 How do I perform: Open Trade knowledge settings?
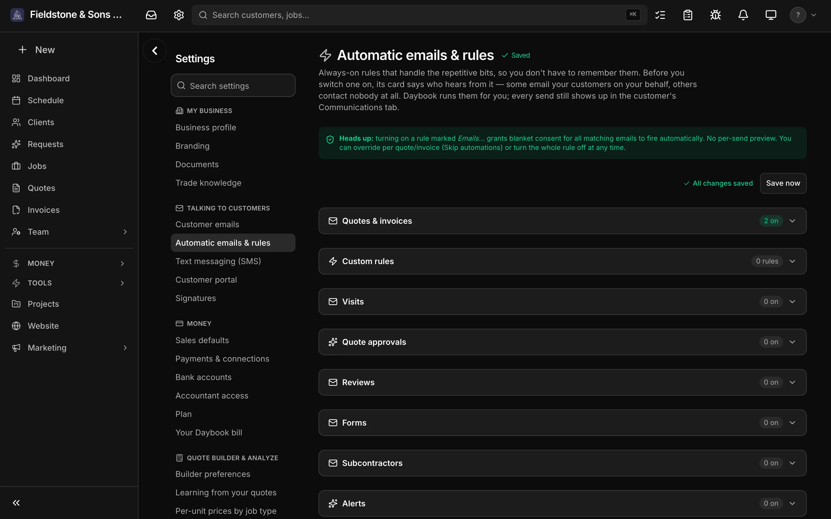pos(233,183)
